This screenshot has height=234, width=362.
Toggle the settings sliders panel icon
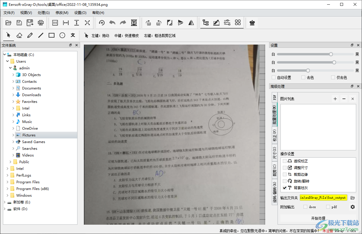(x=227, y=23)
